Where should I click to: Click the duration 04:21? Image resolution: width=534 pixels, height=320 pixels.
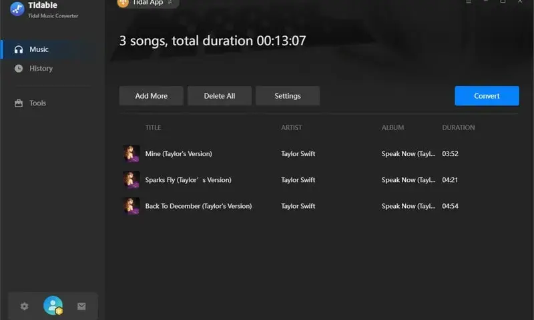click(450, 180)
